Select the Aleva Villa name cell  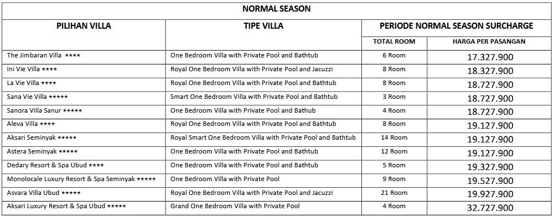coord(84,126)
